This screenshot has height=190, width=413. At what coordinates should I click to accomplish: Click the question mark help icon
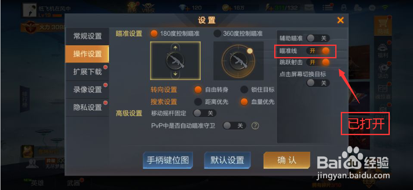[x=255, y=126]
